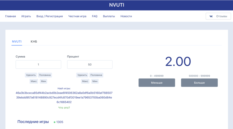The width and height of the screenshot is (233, 129).
Task: Click the green online indicator dot
Action: click(54, 122)
